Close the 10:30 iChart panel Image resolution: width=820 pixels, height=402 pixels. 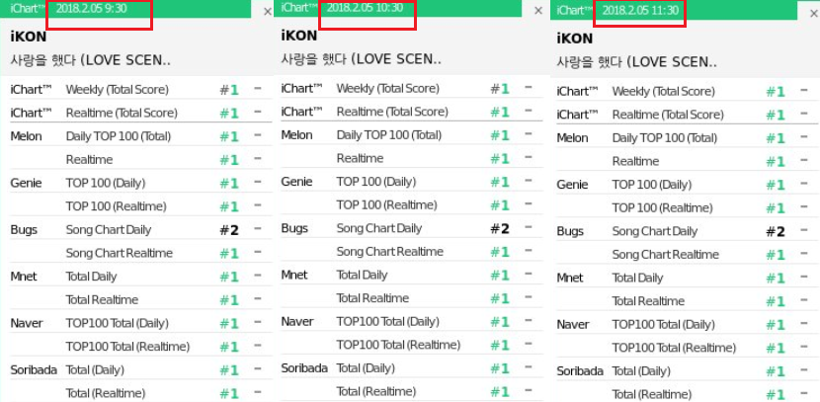[537, 11]
